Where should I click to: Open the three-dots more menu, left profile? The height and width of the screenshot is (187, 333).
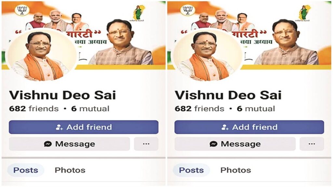(146, 144)
